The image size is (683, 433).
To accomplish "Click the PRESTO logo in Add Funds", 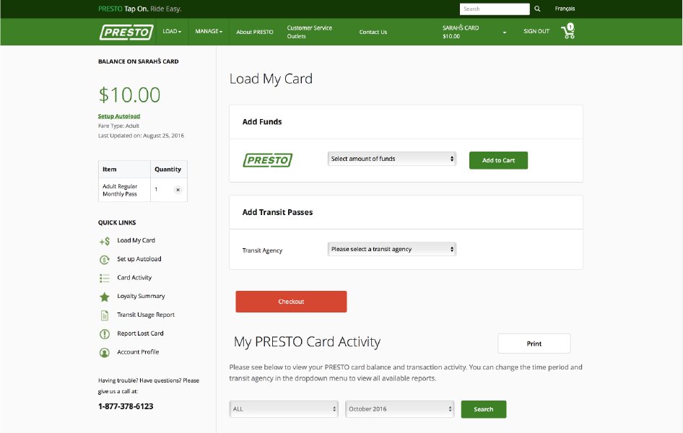I will 267,160.
